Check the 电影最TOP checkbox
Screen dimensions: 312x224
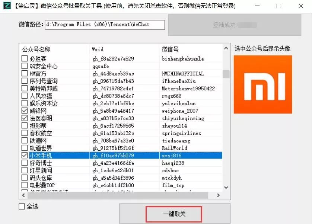[x=25, y=185]
